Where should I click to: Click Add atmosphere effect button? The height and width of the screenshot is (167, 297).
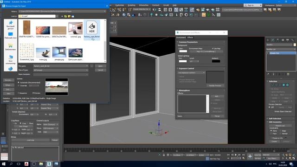pyautogui.click(x=217, y=96)
